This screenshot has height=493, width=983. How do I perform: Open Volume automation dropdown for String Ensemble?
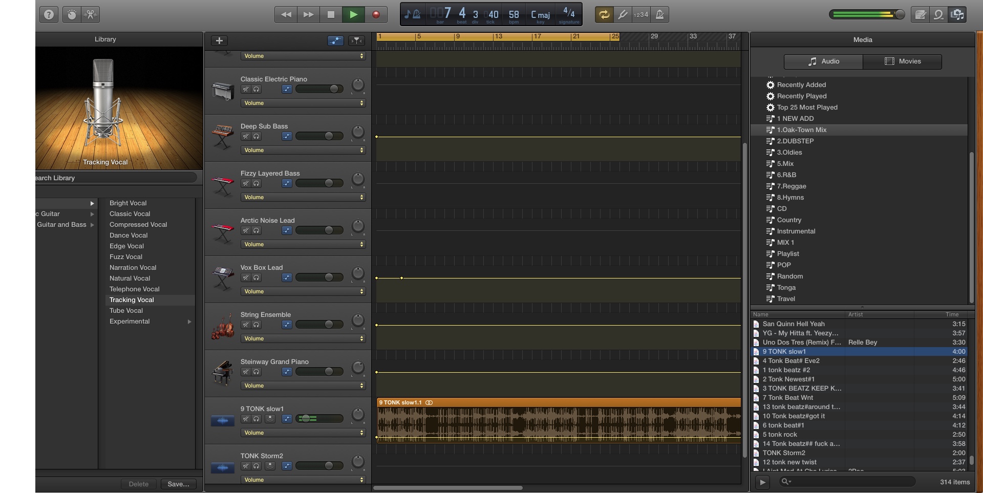(x=303, y=339)
